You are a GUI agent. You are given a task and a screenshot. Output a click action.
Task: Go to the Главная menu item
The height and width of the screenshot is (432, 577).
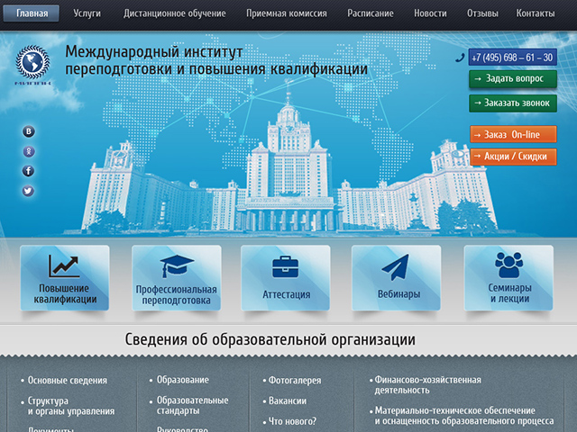click(32, 13)
